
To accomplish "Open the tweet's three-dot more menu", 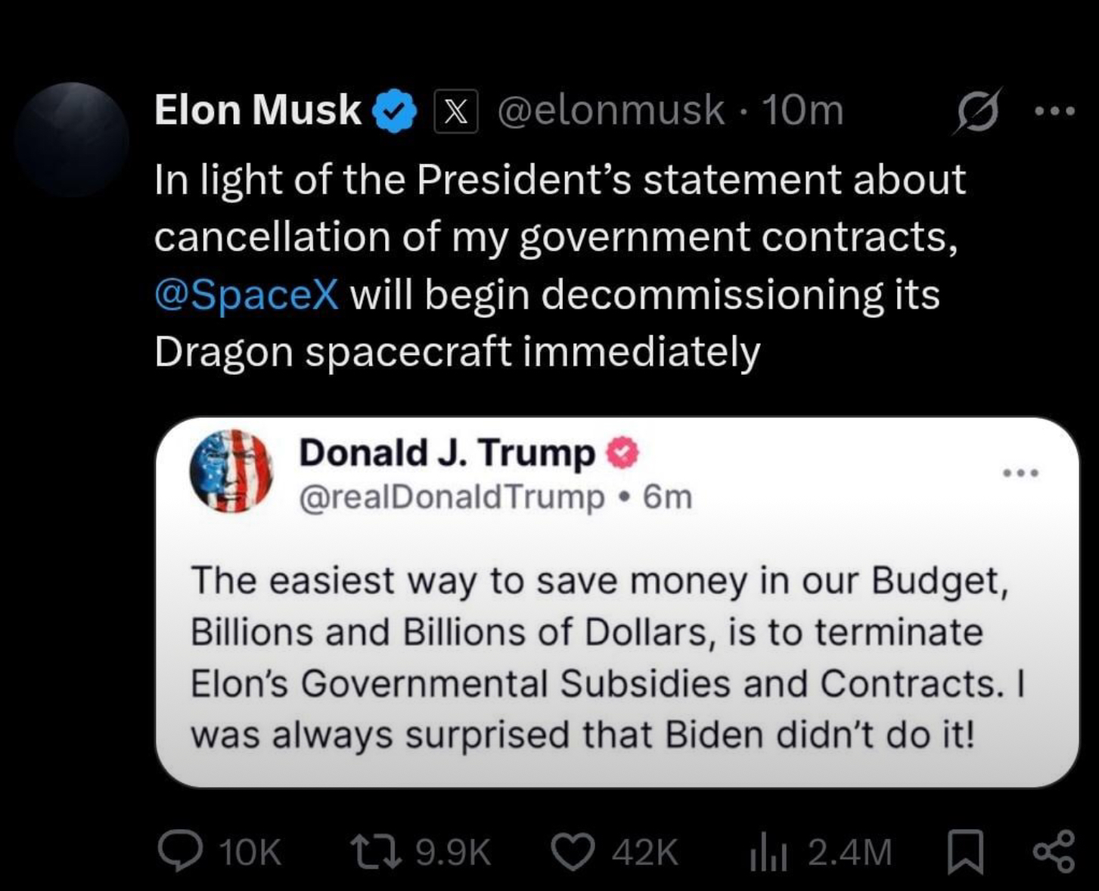I will tap(1054, 111).
